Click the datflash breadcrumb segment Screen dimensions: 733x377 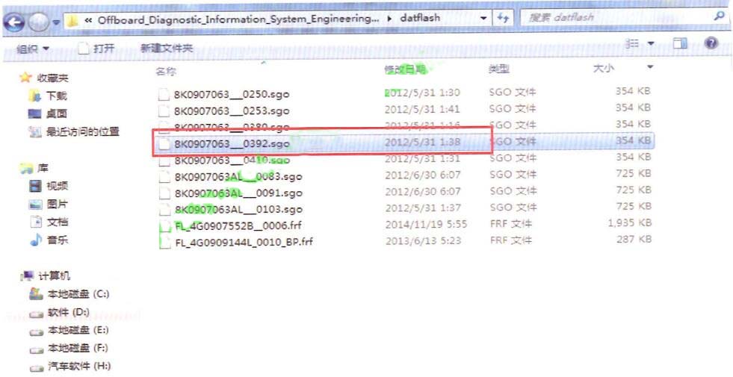(420, 18)
